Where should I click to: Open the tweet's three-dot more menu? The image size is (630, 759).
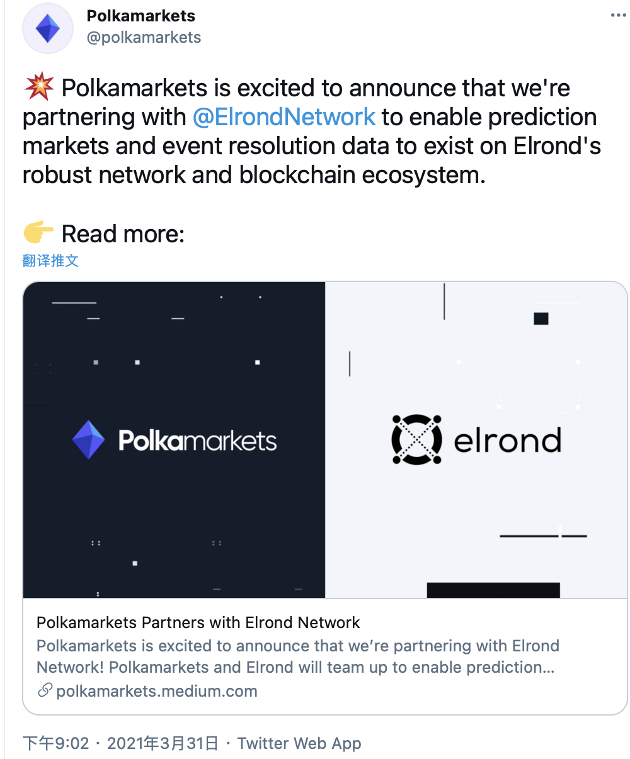[619, 16]
